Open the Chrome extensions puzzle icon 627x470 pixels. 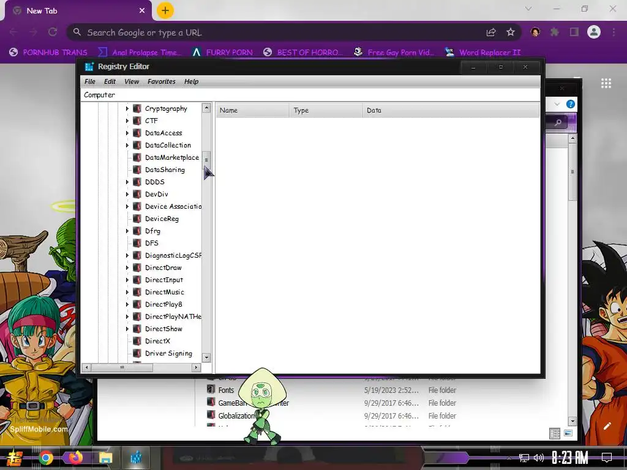pos(555,32)
